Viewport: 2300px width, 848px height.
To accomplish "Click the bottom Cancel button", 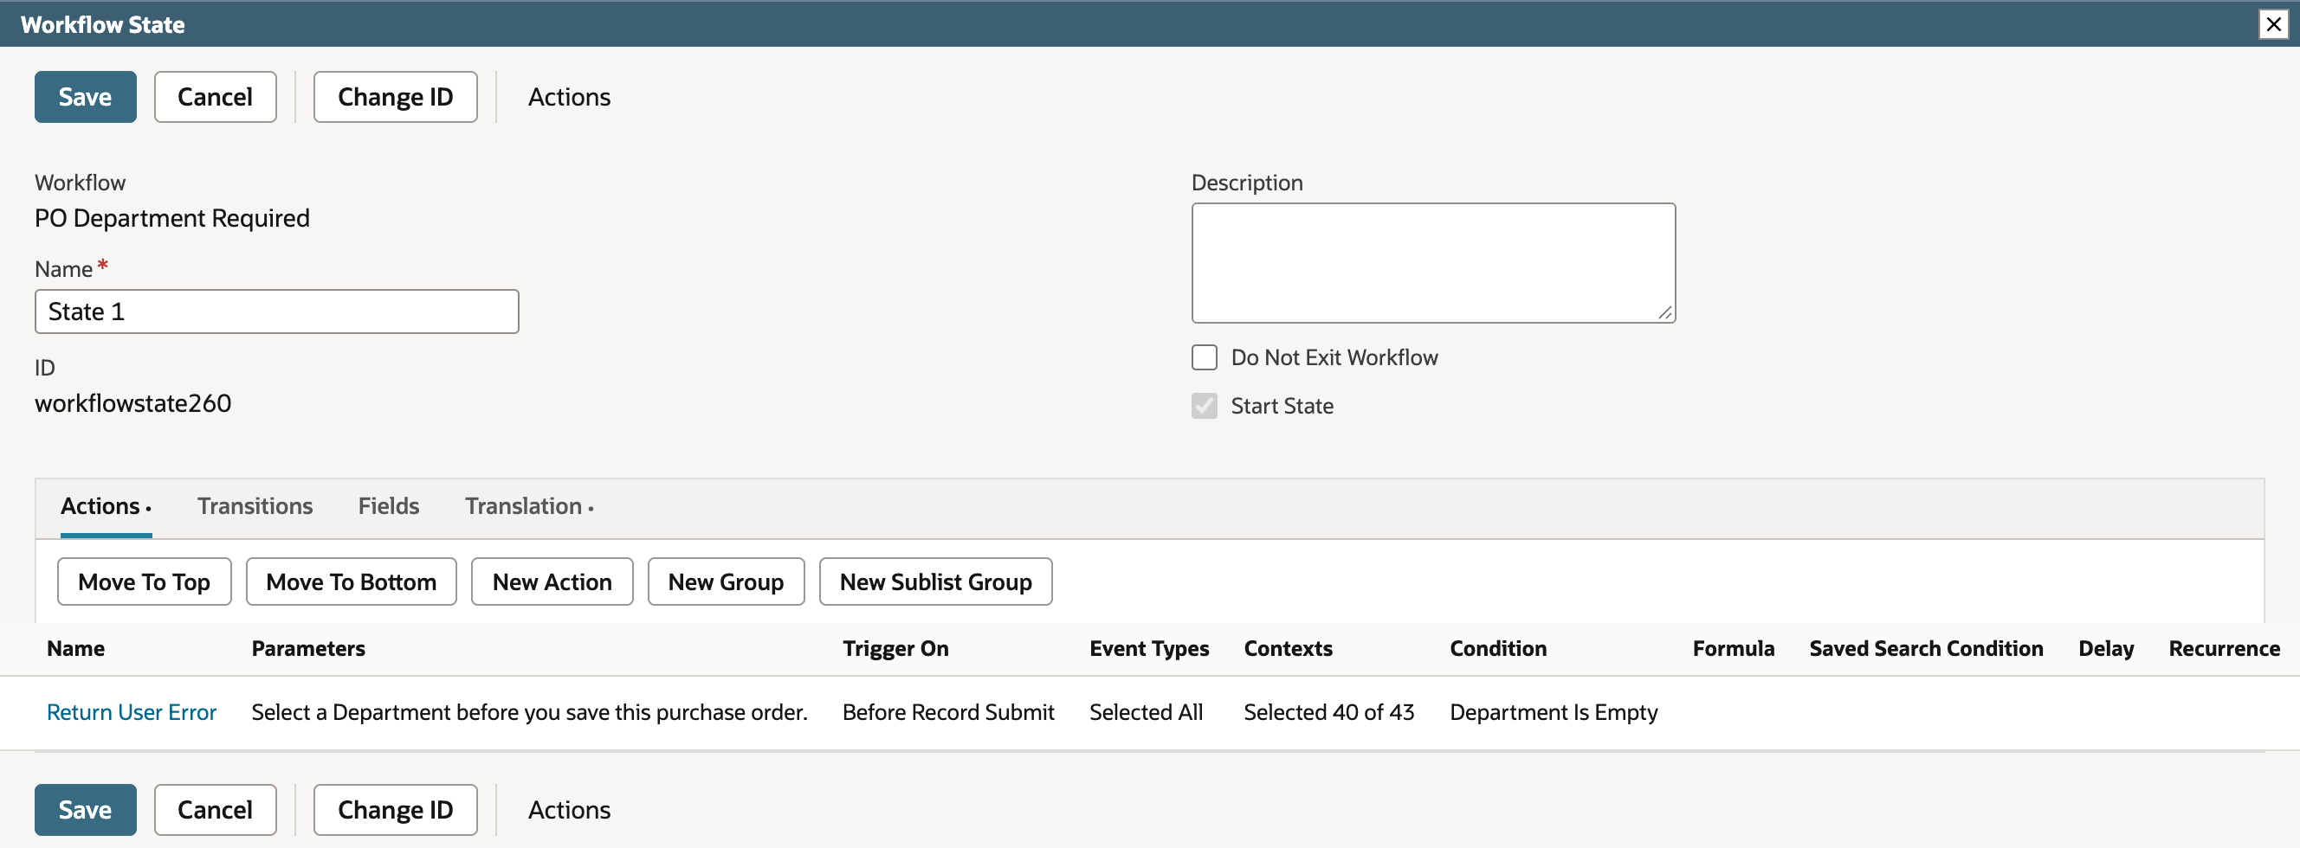I will 215,810.
